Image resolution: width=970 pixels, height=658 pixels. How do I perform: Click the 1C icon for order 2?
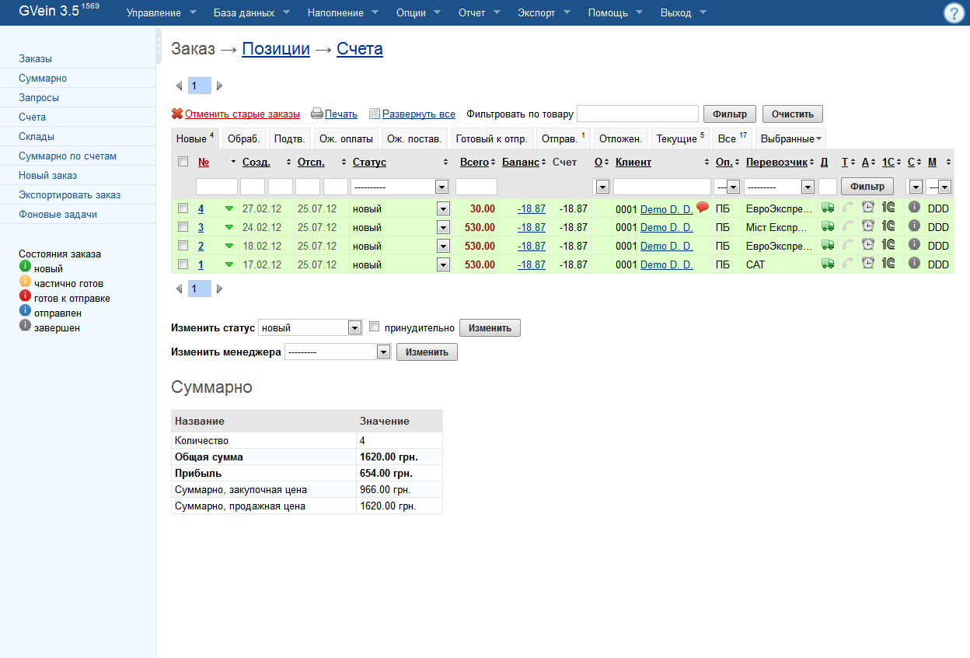(888, 246)
